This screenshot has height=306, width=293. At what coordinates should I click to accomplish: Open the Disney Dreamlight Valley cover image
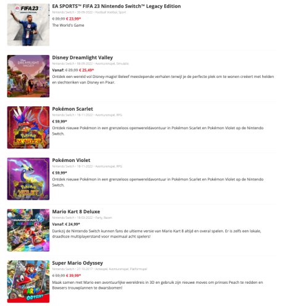[x=28, y=76]
